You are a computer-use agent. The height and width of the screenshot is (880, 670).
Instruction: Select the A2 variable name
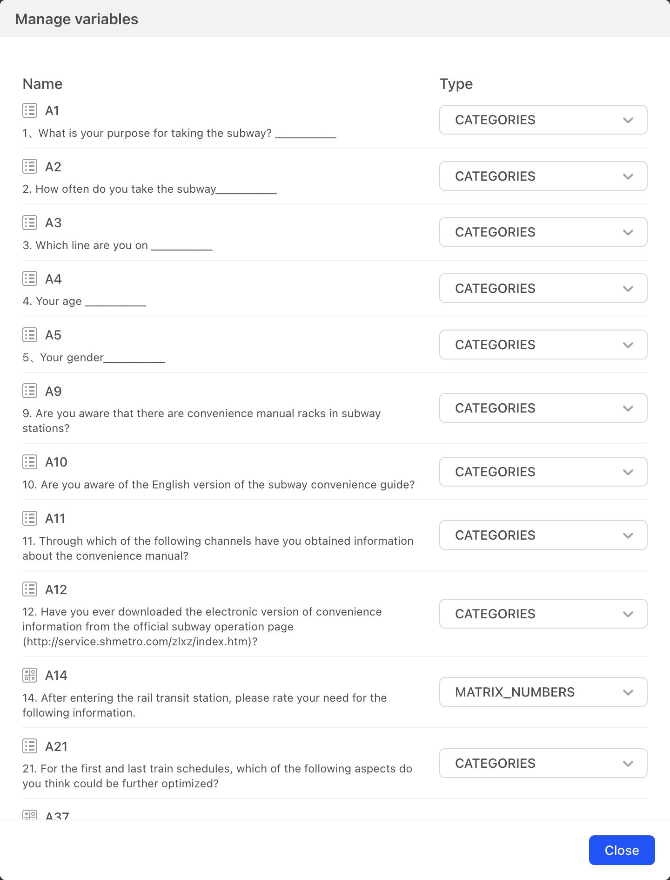(53, 167)
